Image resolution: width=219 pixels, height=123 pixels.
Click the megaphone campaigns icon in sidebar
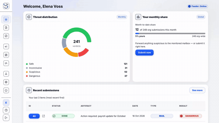6,46
